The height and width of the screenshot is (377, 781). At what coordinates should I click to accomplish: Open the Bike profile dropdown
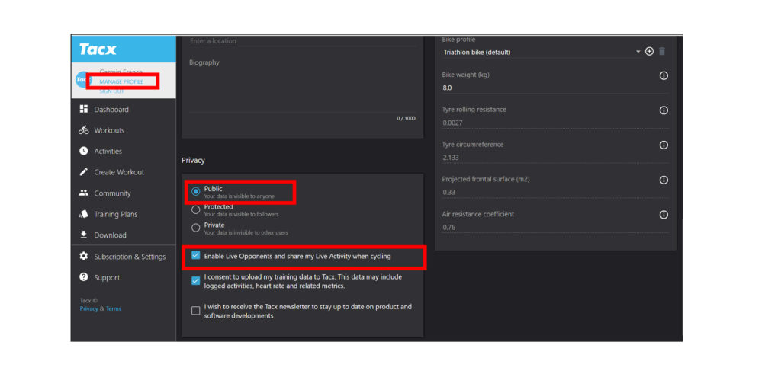tap(541, 52)
